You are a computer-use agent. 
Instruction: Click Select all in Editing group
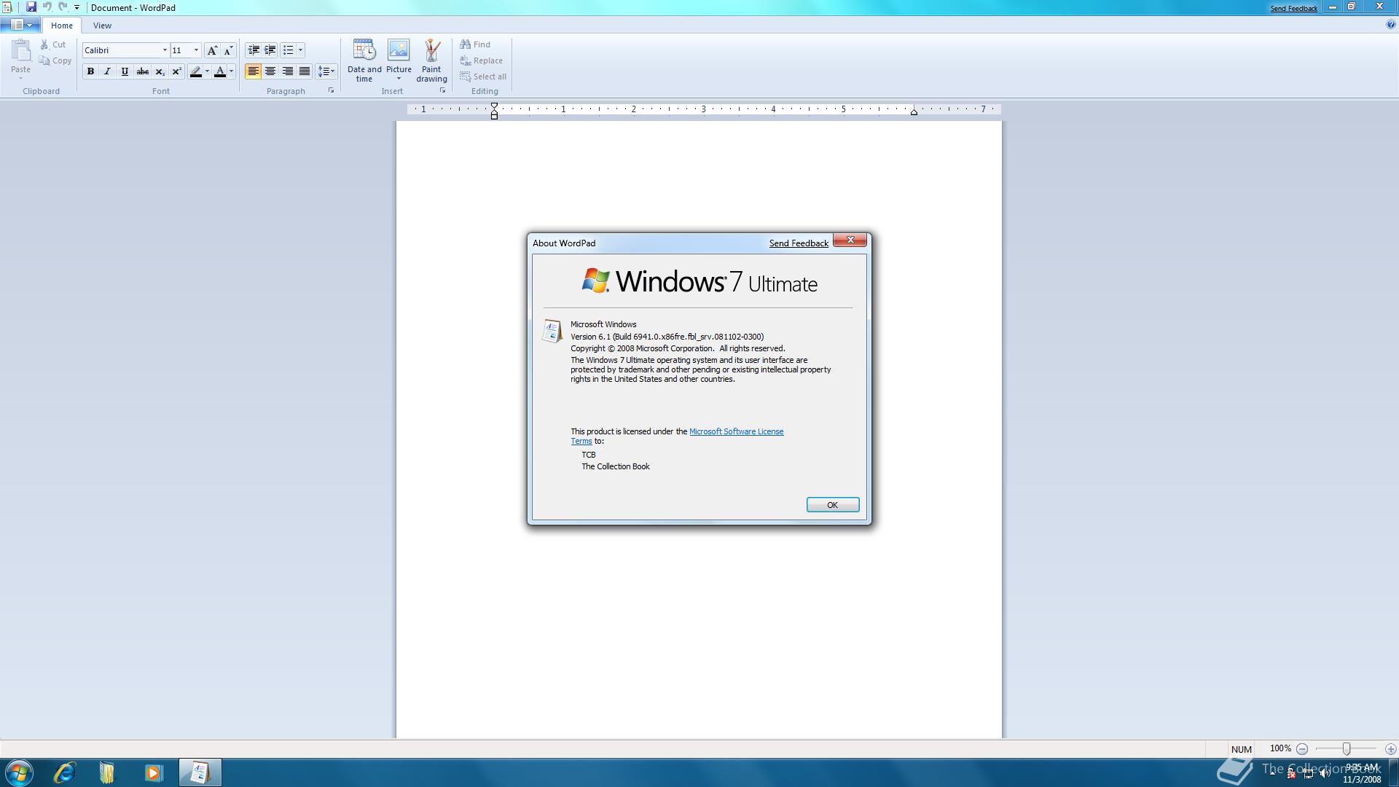click(483, 77)
